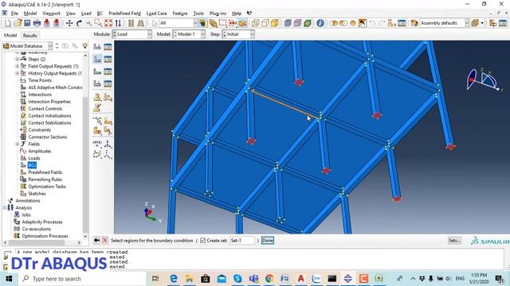
Task: Click the model tree vertical scrollbar
Action: click(x=85, y=146)
